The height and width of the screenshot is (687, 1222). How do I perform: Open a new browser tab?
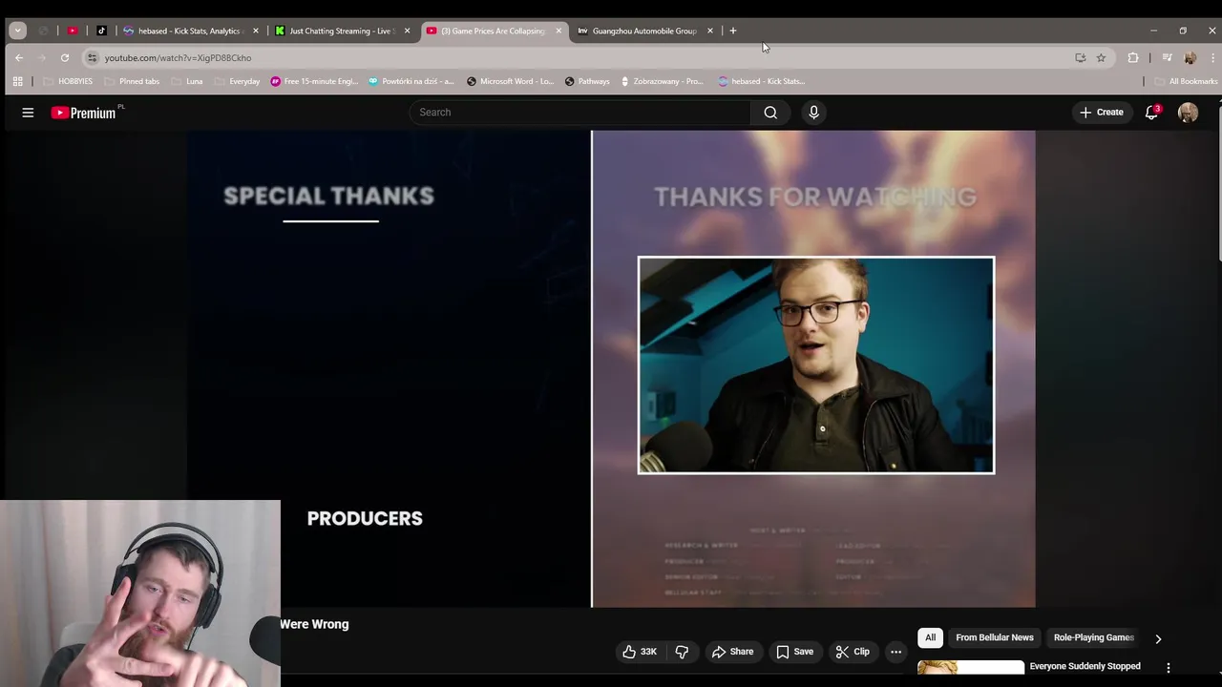click(732, 31)
